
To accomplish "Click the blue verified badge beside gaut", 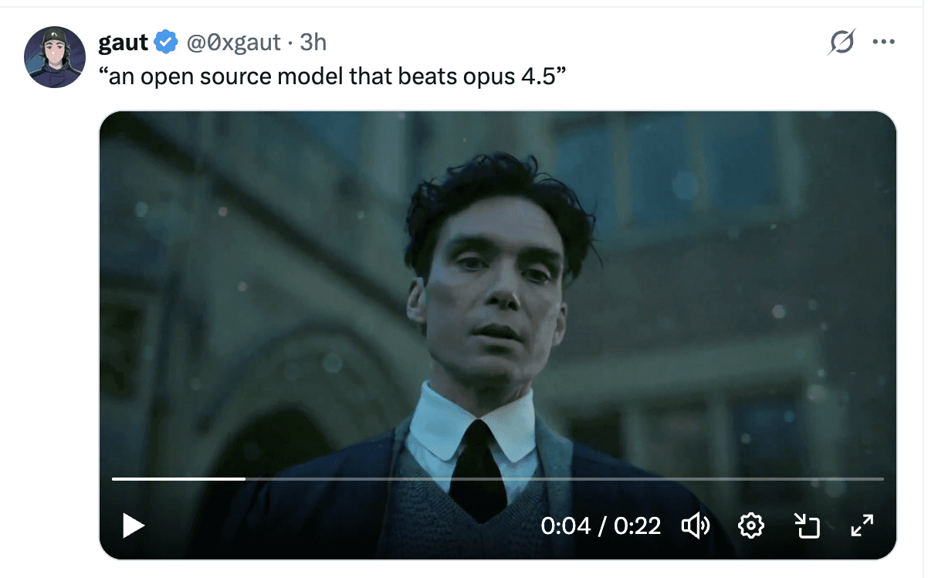I will pos(166,42).
